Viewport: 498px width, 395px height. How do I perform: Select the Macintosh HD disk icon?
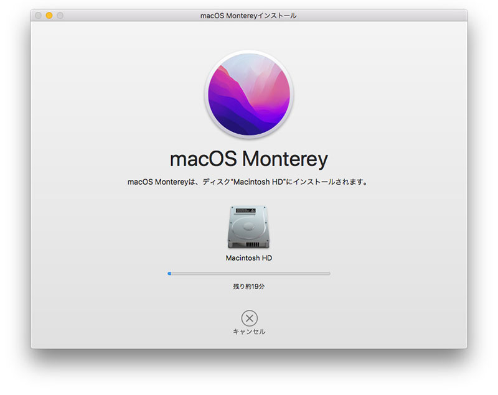coord(249,227)
